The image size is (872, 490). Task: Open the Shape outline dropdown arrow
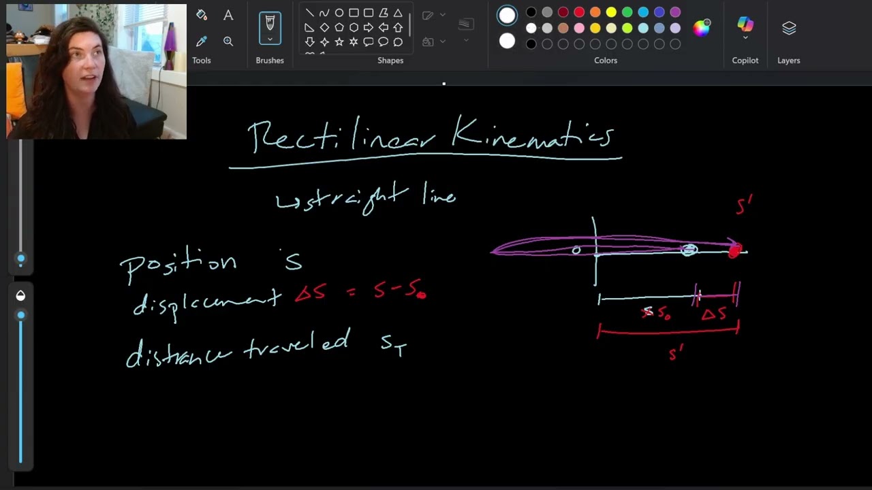tap(443, 15)
